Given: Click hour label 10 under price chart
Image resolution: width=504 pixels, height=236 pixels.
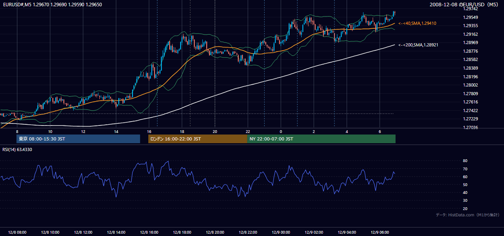Looking at the screenshot, I should click(50, 131).
